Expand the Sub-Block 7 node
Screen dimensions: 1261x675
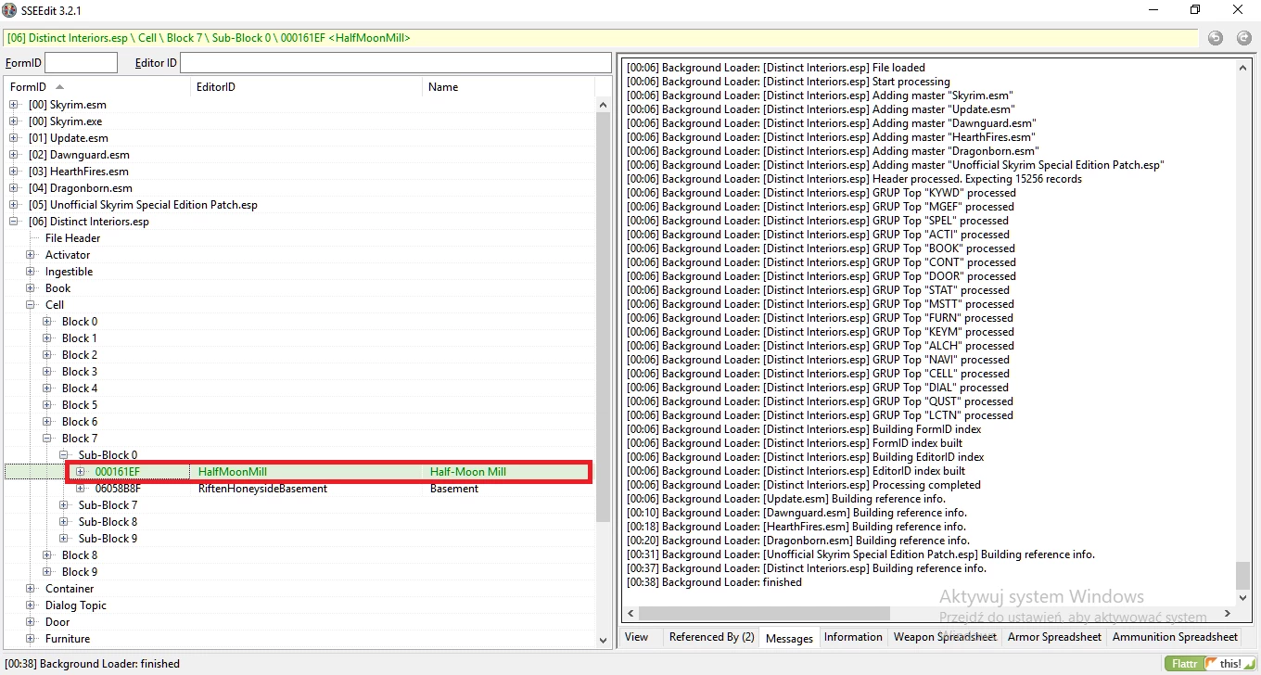pyautogui.click(x=64, y=505)
